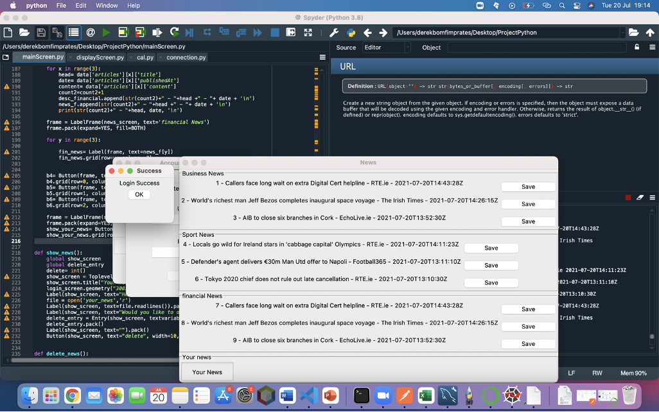Click OK in the Success dialog
659x412 pixels.
[139, 194]
